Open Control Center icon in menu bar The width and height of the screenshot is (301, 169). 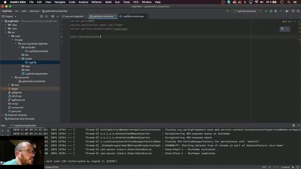click(x=295, y=2)
